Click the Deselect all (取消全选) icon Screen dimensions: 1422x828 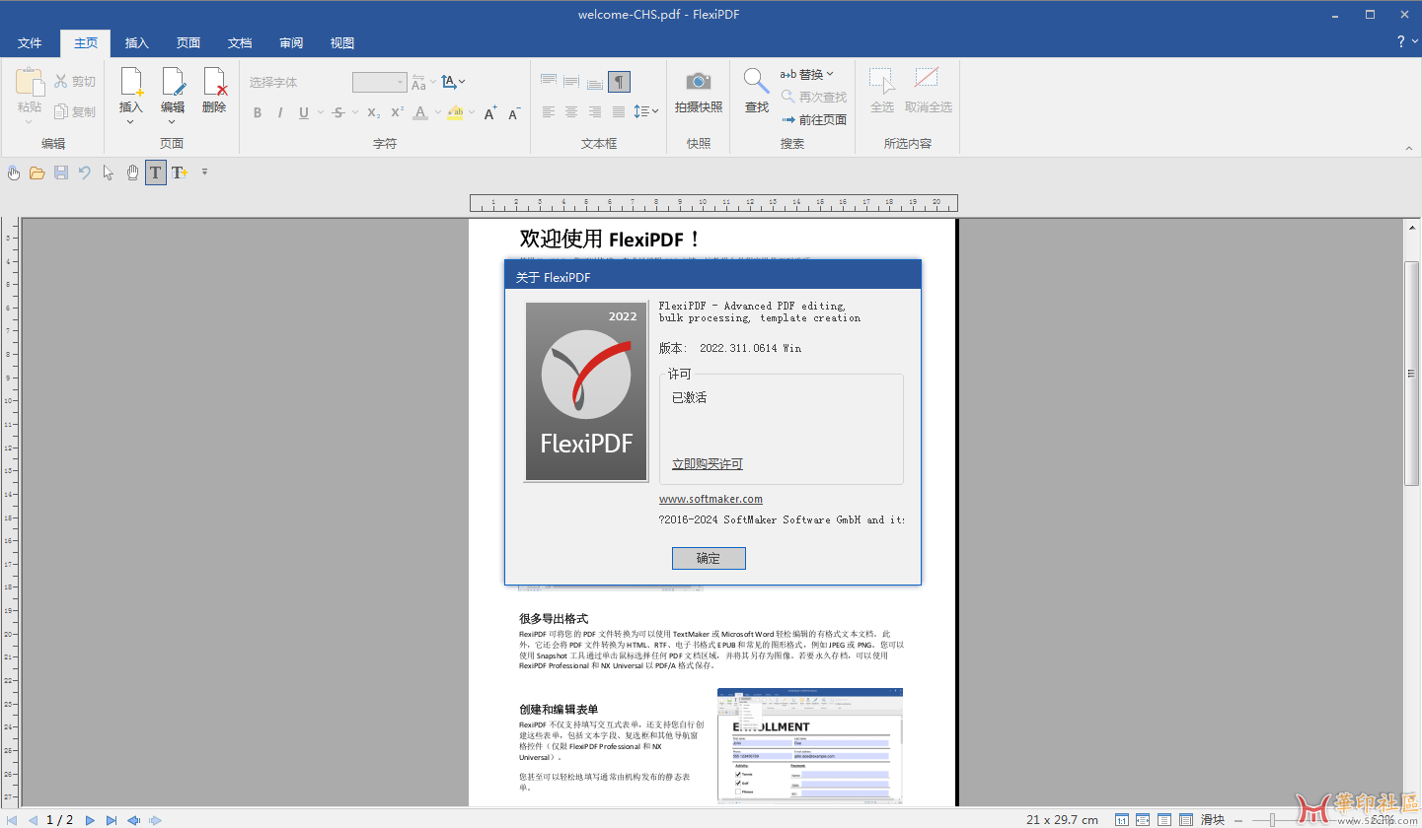click(x=927, y=79)
